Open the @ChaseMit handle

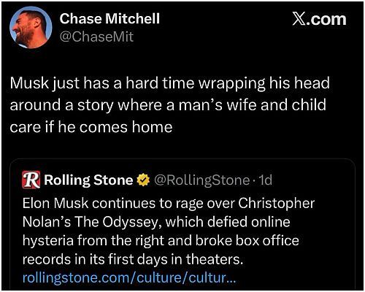96,36
